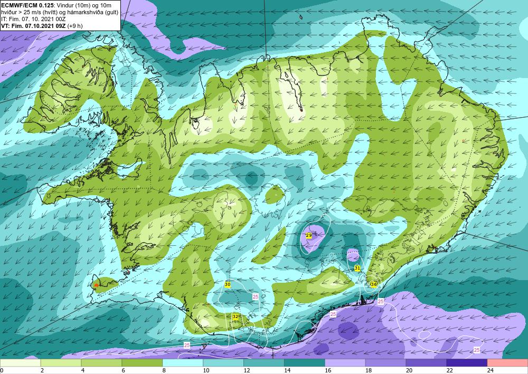The image size is (528, 374).
Task: Click the legend scale value 18
Action: coord(369,370)
